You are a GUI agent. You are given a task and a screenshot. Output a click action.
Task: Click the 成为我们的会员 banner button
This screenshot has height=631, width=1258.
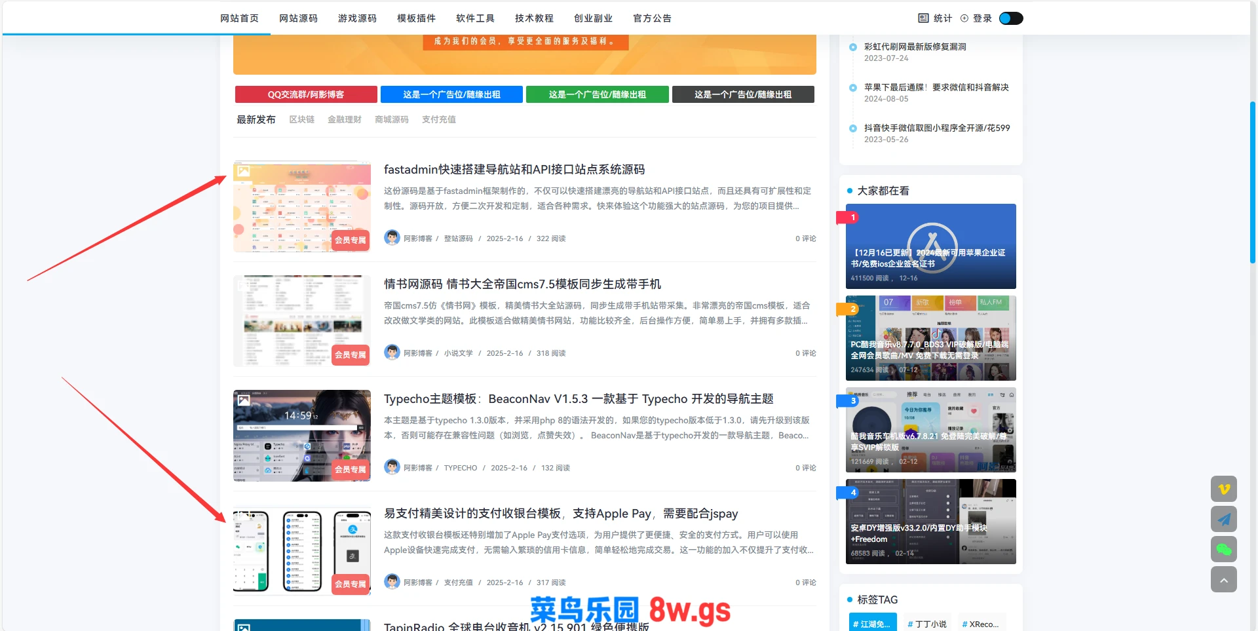[x=525, y=41]
